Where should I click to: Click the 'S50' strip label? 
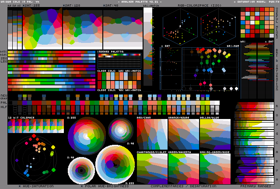coord(4,59)
